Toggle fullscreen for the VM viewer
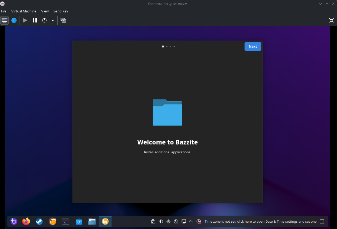337x229 pixels. (331, 20)
